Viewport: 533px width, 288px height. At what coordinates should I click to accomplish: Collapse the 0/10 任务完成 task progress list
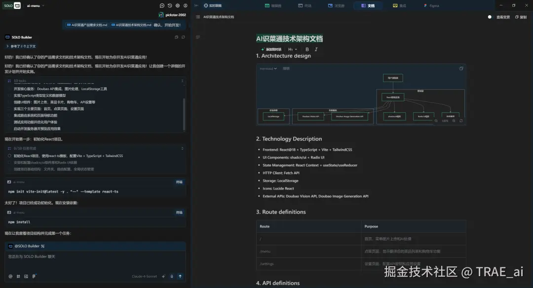tap(182, 148)
